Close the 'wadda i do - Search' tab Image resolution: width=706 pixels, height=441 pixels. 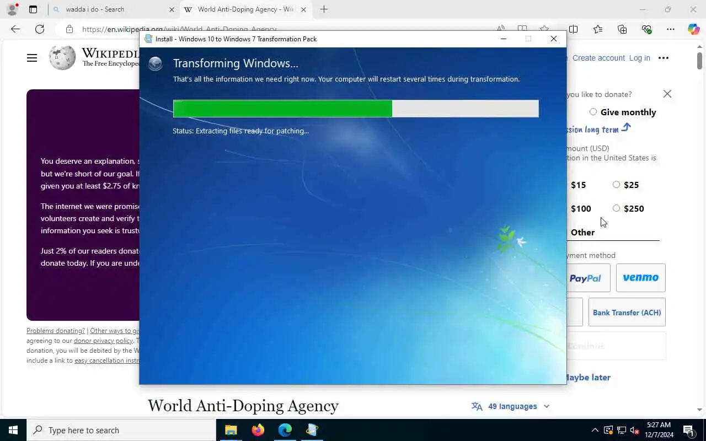(x=172, y=9)
